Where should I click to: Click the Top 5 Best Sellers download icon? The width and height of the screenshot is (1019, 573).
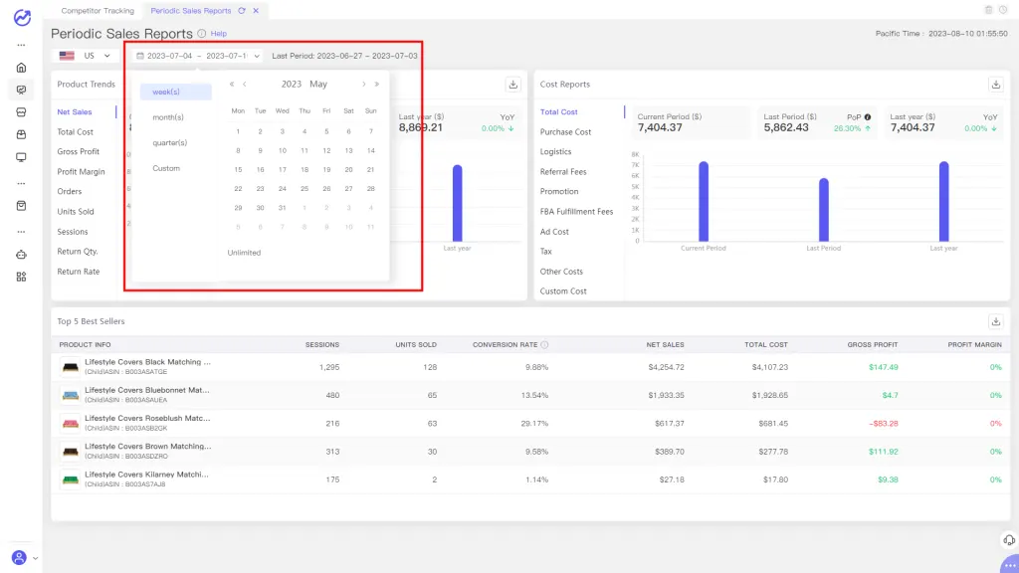(995, 321)
